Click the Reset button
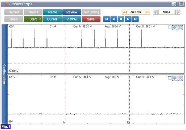The width and height of the screenshot is (186, 130). [x=14, y=19]
